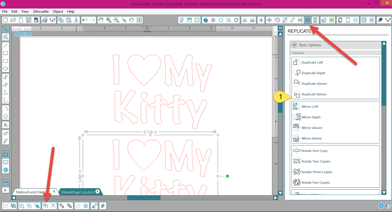Screen dimensions: 392x212
Task: Select the Edit Points tool
Action: [x=5, y=37]
